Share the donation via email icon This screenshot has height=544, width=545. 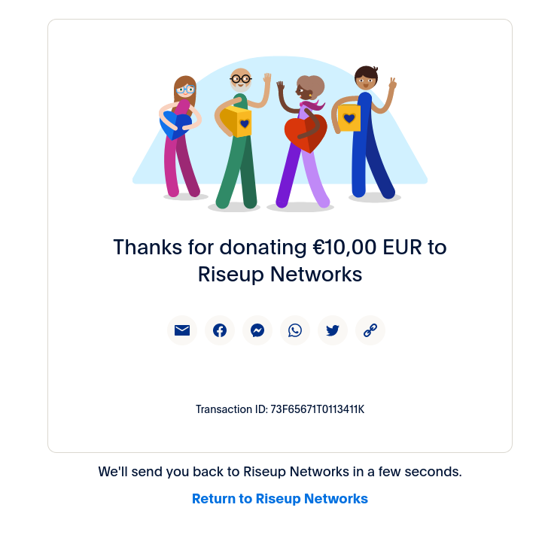tap(182, 330)
